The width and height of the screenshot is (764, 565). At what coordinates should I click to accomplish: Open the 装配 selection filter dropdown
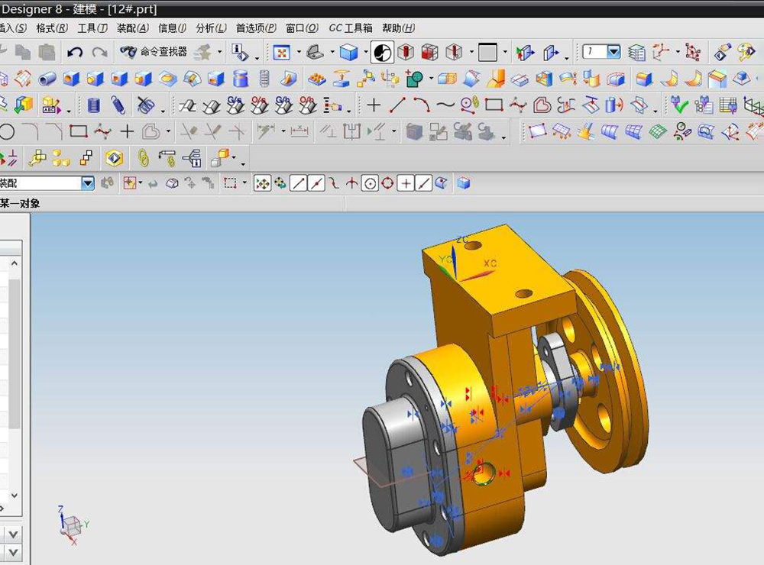(88, 183)
